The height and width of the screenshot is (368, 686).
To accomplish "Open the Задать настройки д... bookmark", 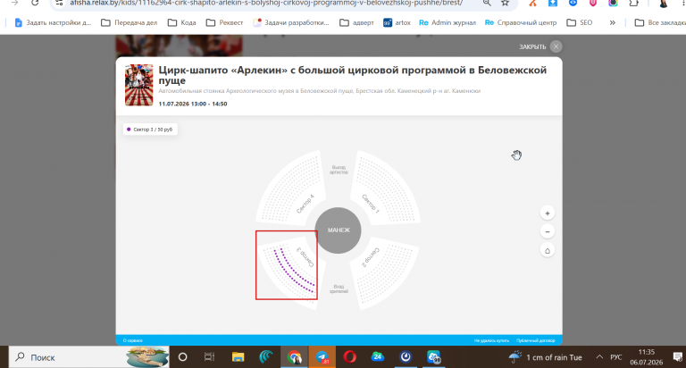I will click(53, 22).
